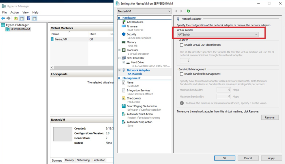Enable virtual LAN identification checkbox

182,45
